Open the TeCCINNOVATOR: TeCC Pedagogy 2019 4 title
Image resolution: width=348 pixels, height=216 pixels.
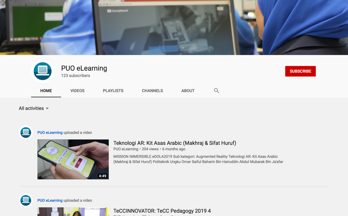tap(162, 211)
